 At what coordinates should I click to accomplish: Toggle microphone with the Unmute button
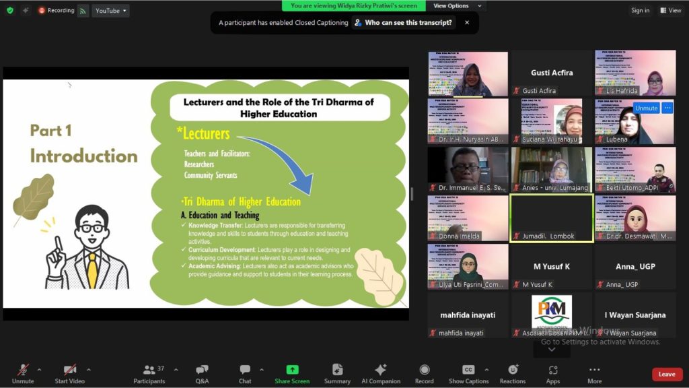(x=23, y=370)
